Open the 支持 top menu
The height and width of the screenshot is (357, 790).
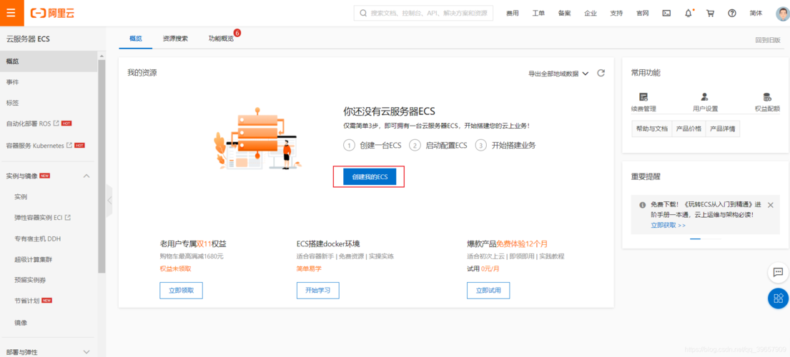pyautogui.click(x=616, y=14)
